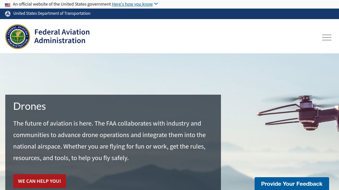Open United States Department of Transportation link

tap(52, 13)
